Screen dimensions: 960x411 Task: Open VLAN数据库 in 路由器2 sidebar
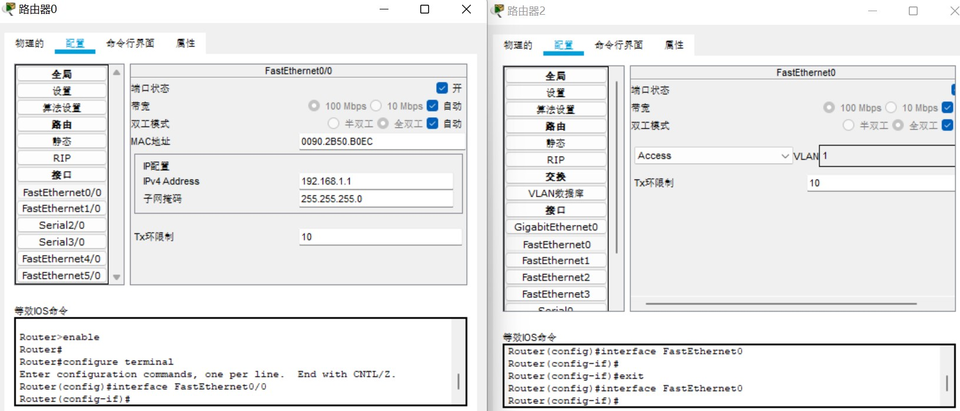click(x=556, y=194)
